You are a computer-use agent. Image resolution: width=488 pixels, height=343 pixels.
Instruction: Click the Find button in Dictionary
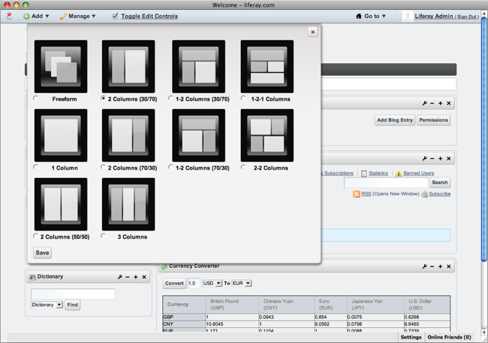tap(73, 305)
